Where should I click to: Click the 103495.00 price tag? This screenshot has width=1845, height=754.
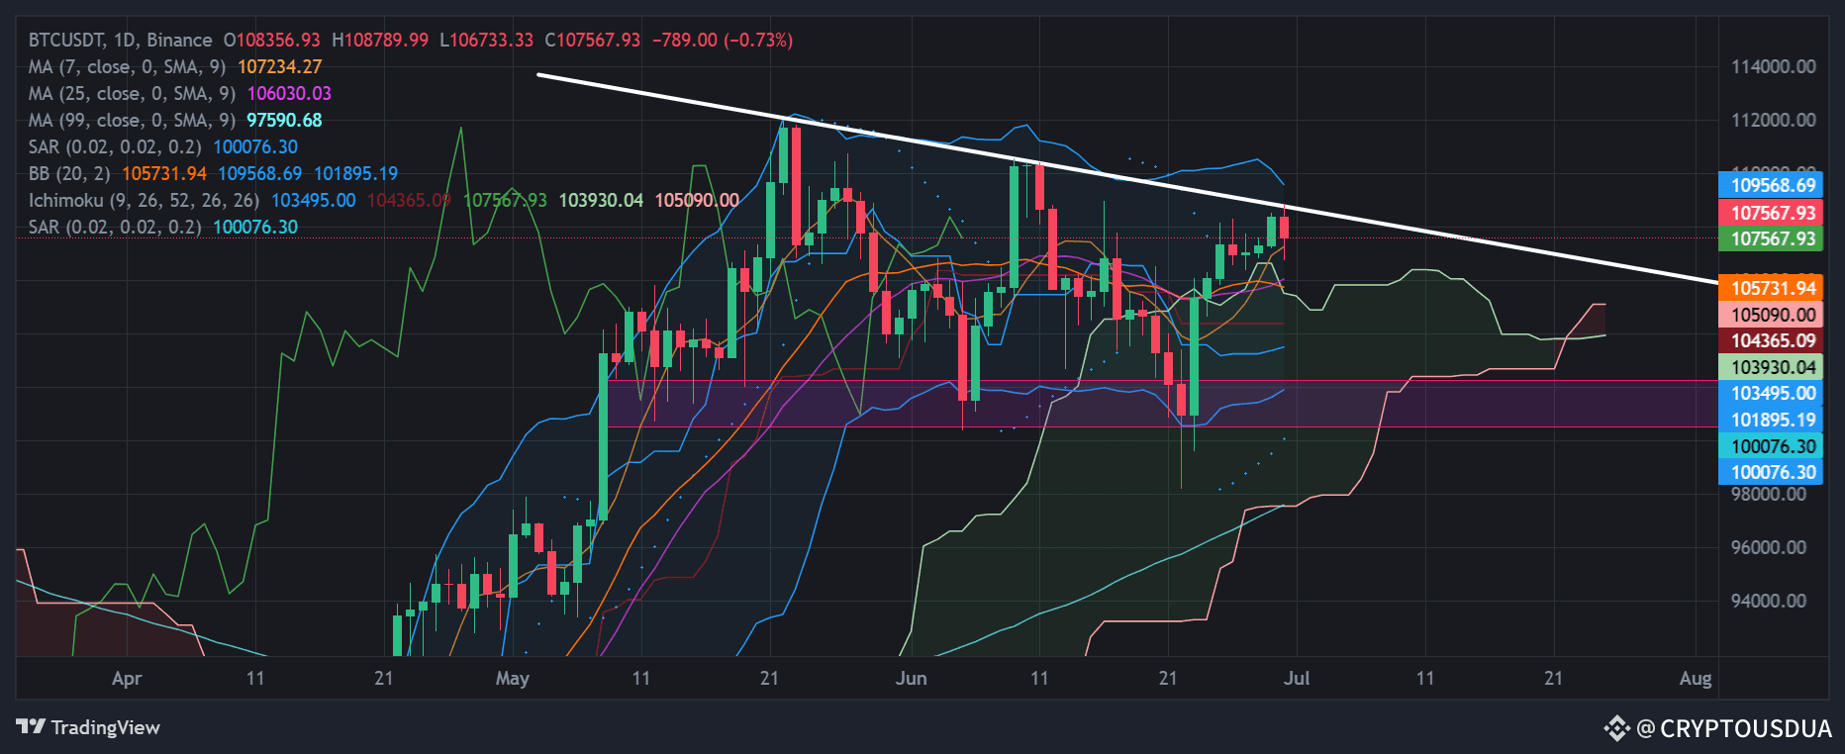[1773, 393]
